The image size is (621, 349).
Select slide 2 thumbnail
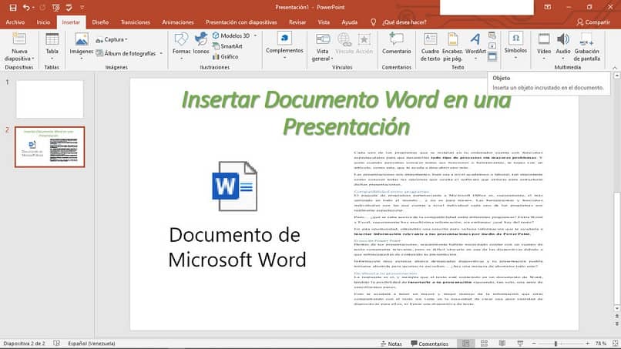(x=50, y=147)
